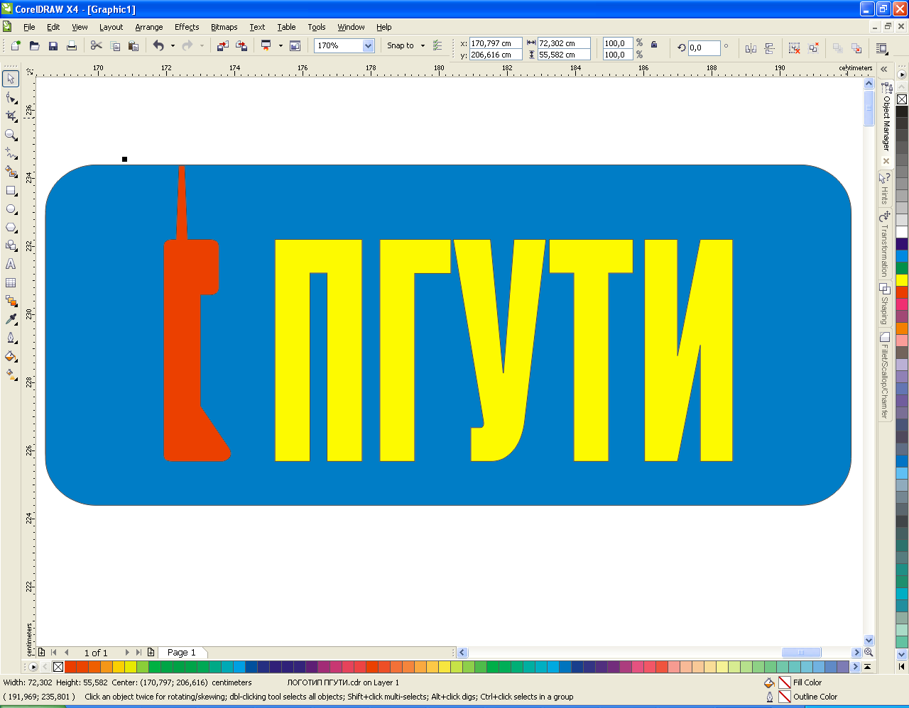Click the Undo arrow

coord(158,46)
